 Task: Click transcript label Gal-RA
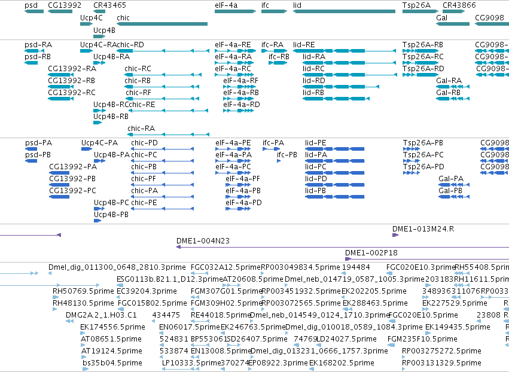pyautogui.click(x=449, y=81)
